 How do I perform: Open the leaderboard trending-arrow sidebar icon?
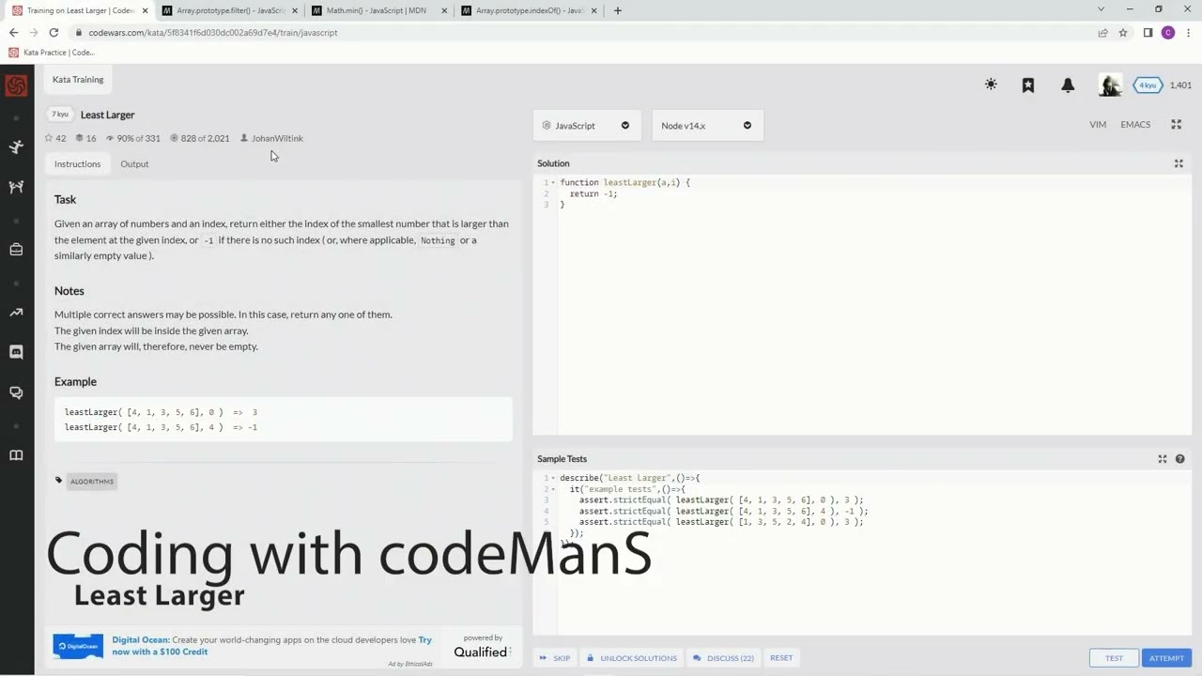[x=16, y=312]
